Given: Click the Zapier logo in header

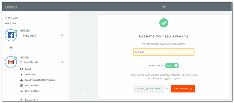Looking at the screenshot, I should (164, 7).
